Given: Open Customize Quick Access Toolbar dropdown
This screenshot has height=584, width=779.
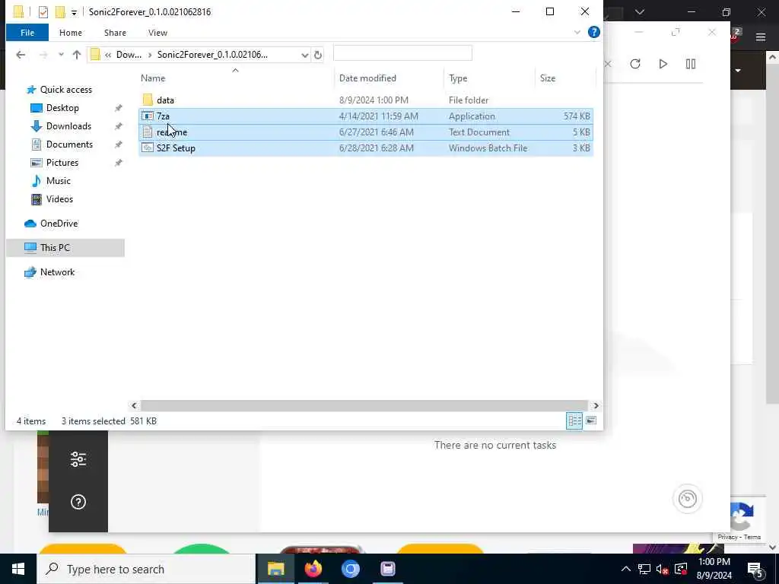Looking at the screenshot, I should click(x=74, y=12).
